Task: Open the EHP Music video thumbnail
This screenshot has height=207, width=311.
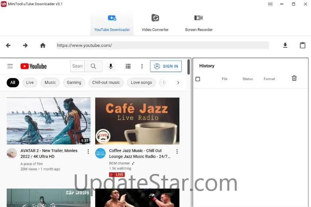Action: [x=49, y=198]
